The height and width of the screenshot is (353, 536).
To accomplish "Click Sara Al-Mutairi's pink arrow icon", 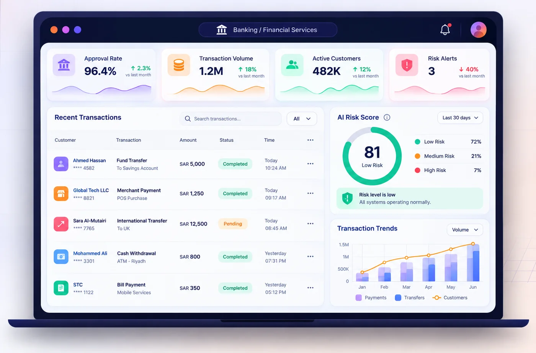I will (x=61, y=224).
